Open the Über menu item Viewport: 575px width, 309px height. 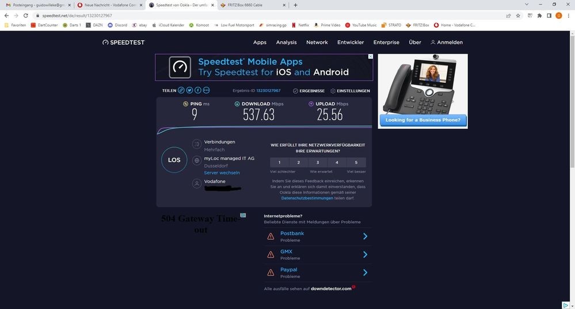[415, 43]
